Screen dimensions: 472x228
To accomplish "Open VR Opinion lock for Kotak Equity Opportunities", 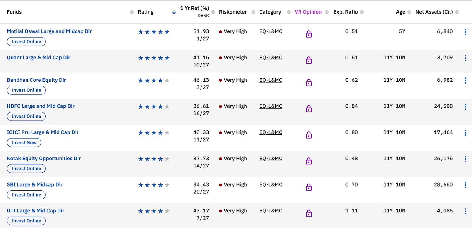I will (x=309, y=161).
